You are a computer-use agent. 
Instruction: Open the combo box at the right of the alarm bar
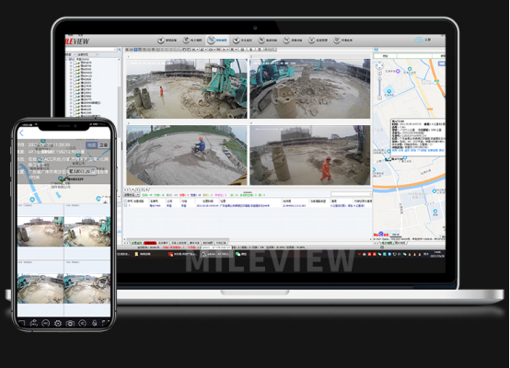click(x=352, y=194)
